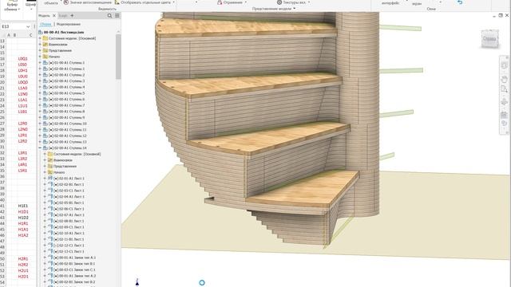
Task: Select tree row 02-09-C1 Лист:1
Action: (x=69, y=227)
